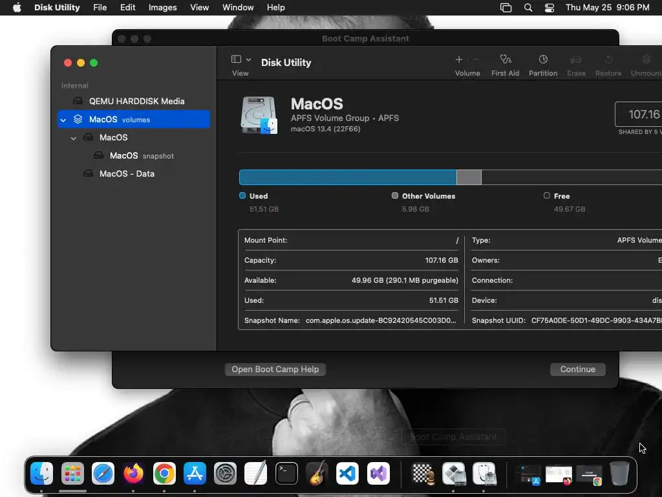662x497 pixels.
Task: Open Chess from the Dock
Action: click(423, 473)
